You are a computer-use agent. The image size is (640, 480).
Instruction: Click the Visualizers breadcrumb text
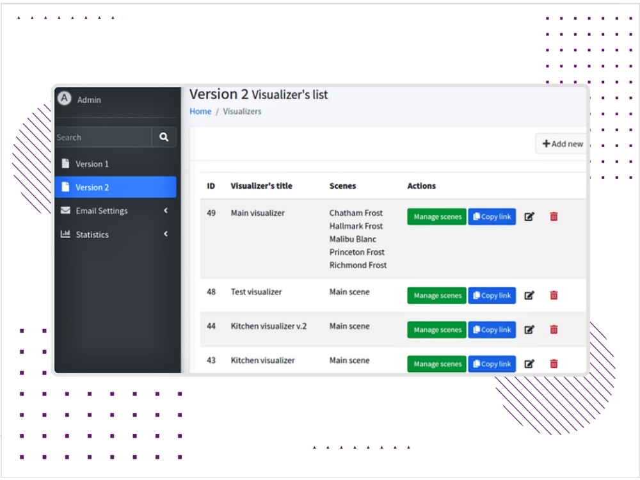tap(242, 111)
